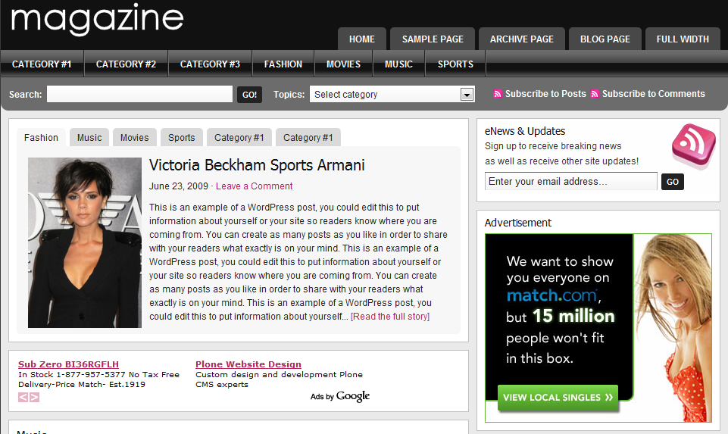
Task: Submit email with the eNews GO button
Action: pos(672,182)
